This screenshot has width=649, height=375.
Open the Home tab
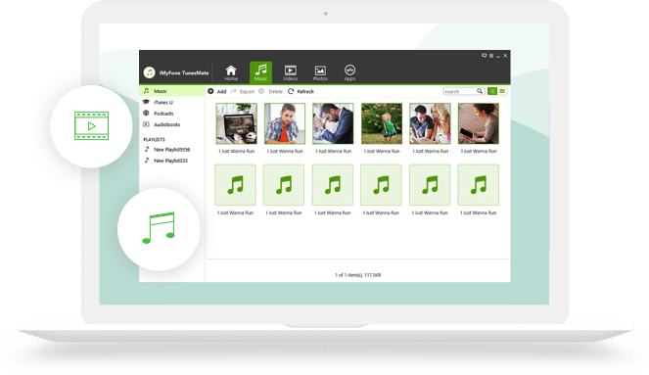click(x=231, y=72)
